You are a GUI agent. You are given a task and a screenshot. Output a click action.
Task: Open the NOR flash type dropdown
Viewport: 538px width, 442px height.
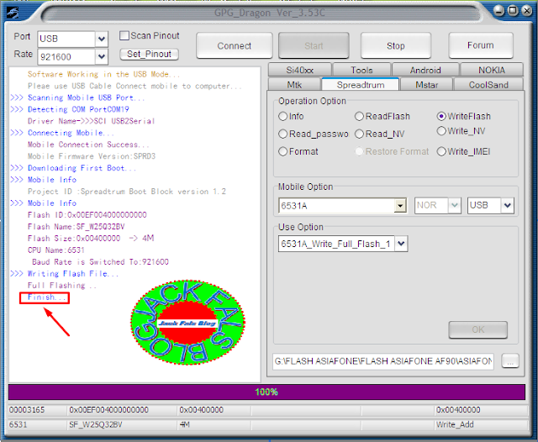(x=455, y=205)
